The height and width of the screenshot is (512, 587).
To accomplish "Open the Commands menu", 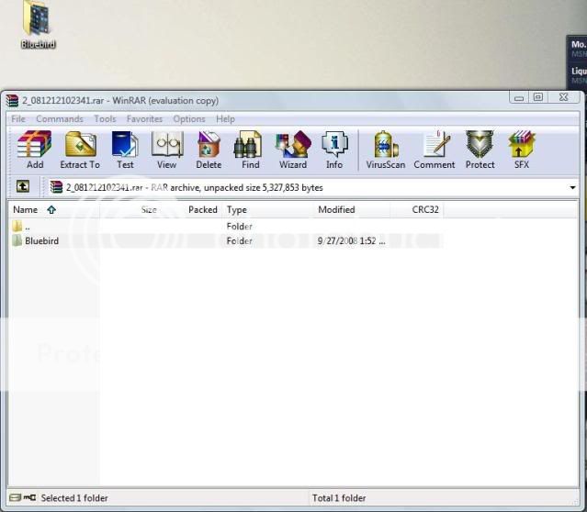I will (x=60, y=119).
